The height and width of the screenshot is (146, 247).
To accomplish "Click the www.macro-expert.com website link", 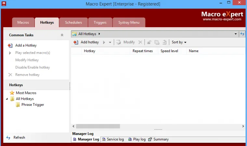I will point(222,19).
